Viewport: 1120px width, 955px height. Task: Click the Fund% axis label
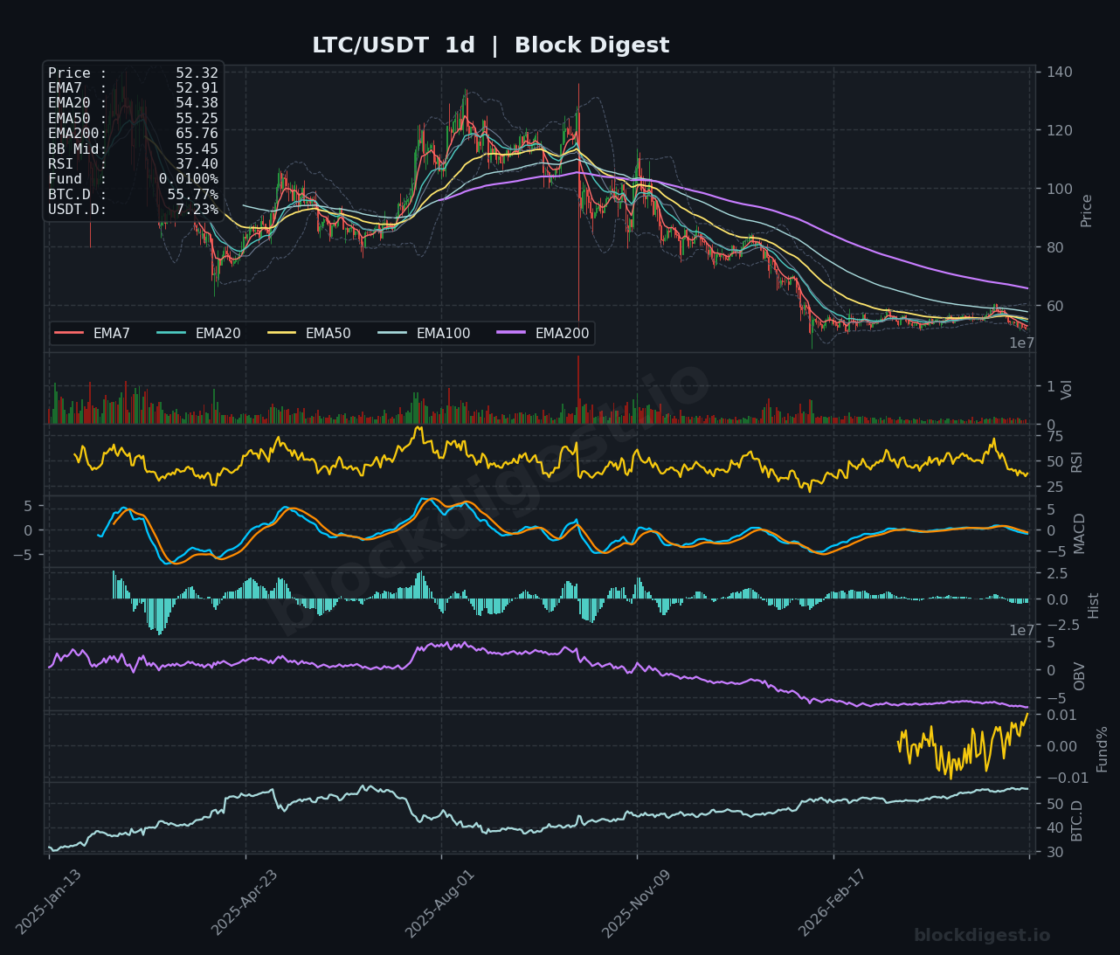click(x=1103, y=749)
